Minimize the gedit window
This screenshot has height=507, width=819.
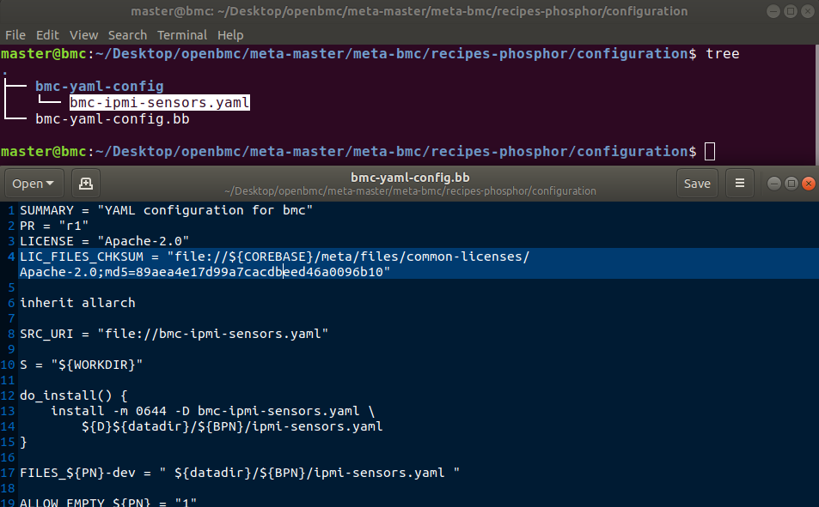click(773, 183)
